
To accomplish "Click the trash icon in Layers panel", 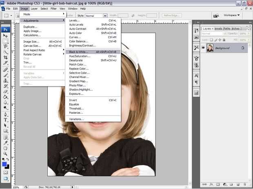I will [245, 185].
